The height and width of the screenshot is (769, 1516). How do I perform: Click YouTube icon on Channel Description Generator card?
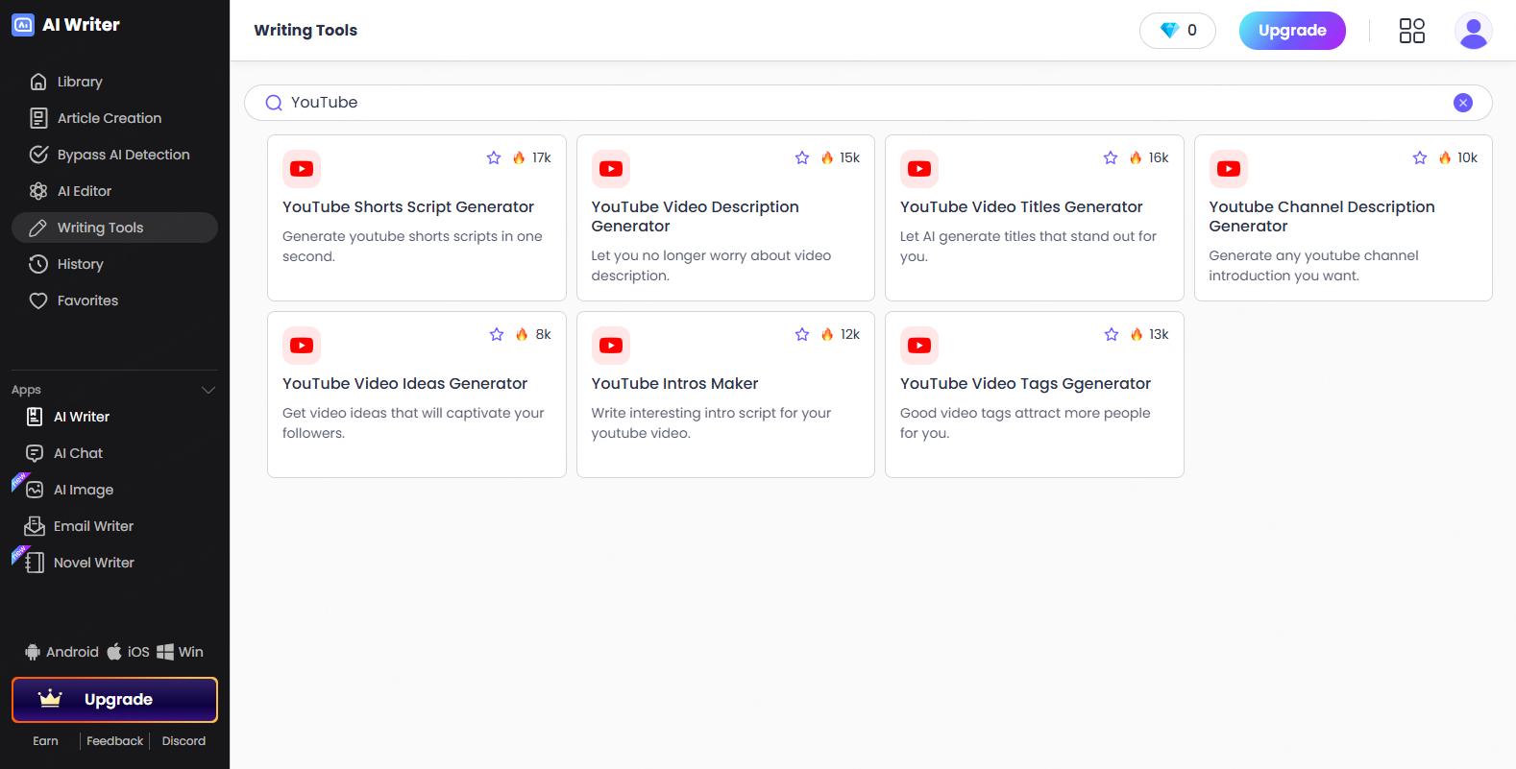click(x=1229, y=169)
